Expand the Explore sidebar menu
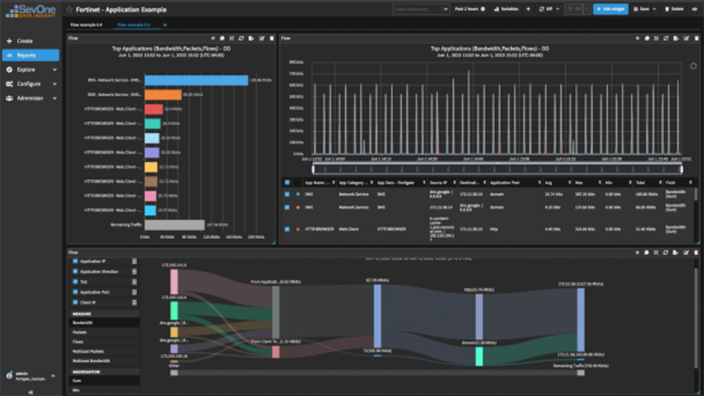704x396 pixels. click(x=31, y=70)
